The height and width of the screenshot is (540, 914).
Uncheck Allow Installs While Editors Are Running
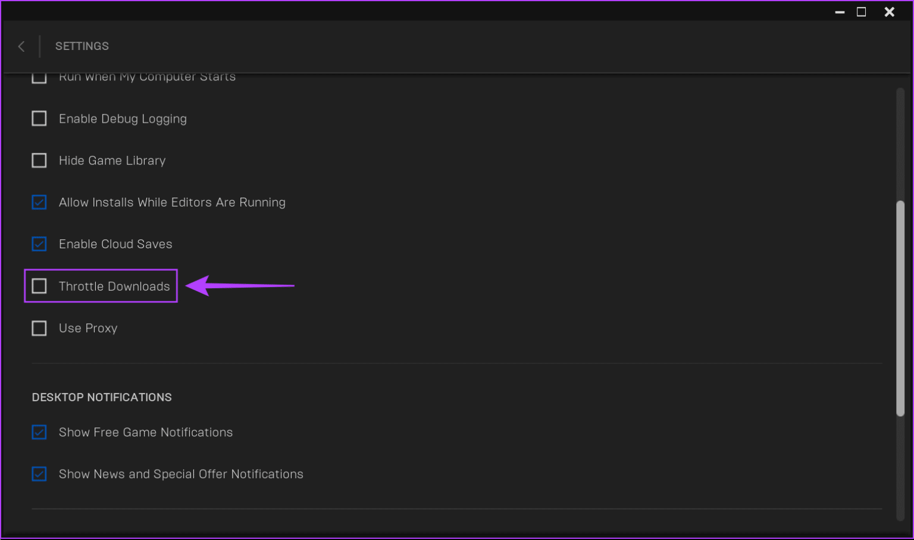(39, 202)
